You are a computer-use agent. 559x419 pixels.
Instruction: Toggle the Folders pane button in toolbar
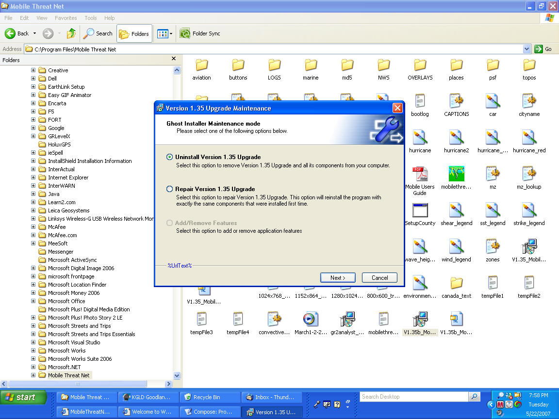point(134,33)
